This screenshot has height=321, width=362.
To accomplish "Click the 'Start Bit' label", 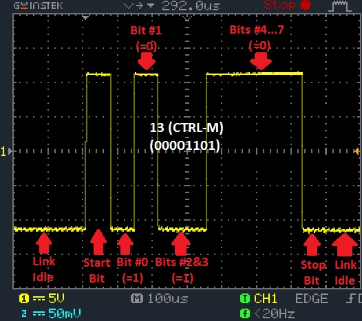I will coord(97,271).
